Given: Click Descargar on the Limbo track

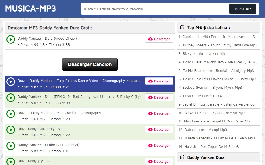Looking at the screenshot, I should pyautogui.click(x=159, y=145).
